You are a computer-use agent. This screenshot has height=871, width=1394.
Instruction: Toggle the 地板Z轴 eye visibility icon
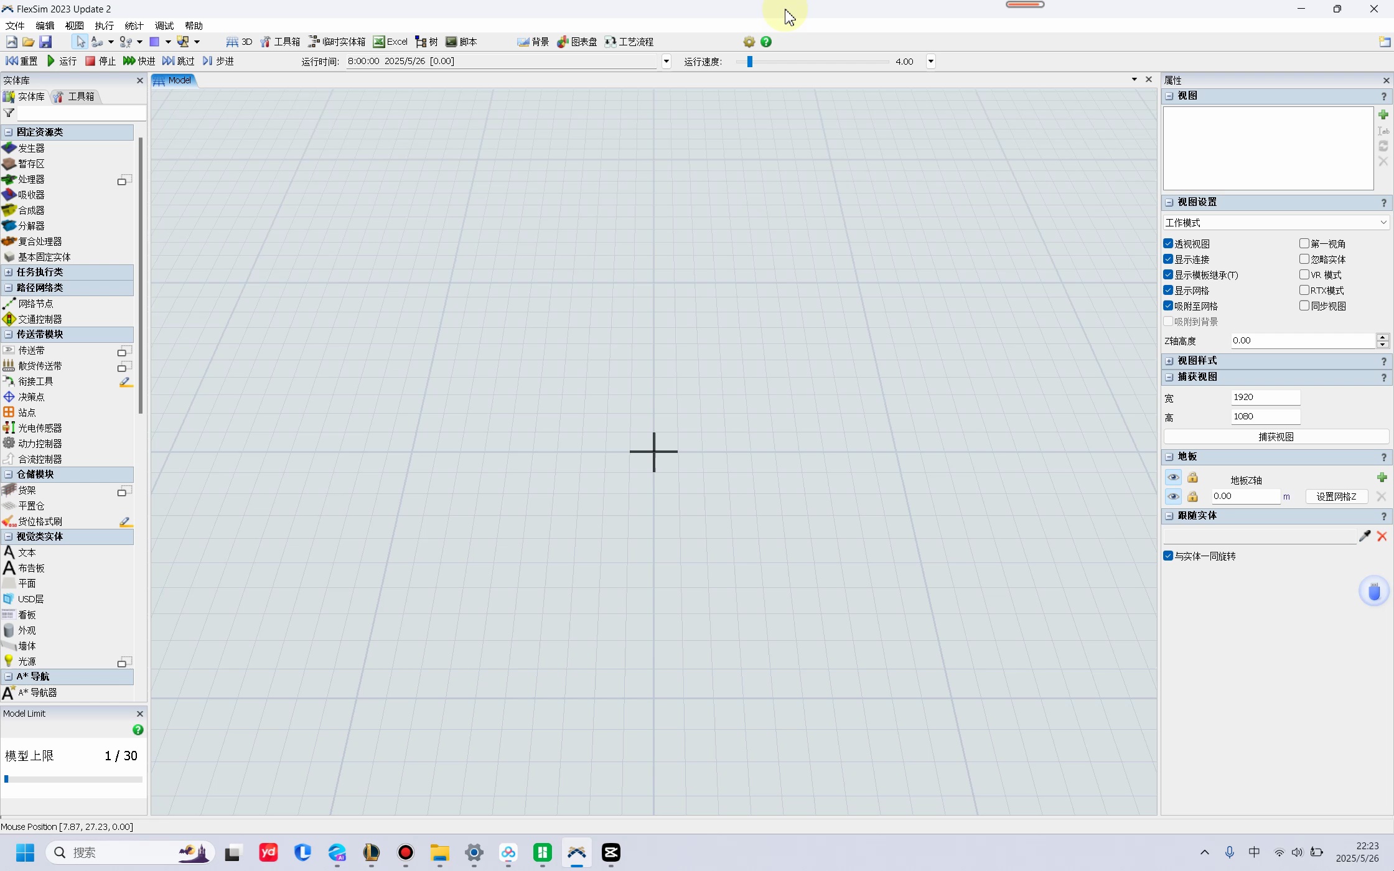coord(1173,478)
